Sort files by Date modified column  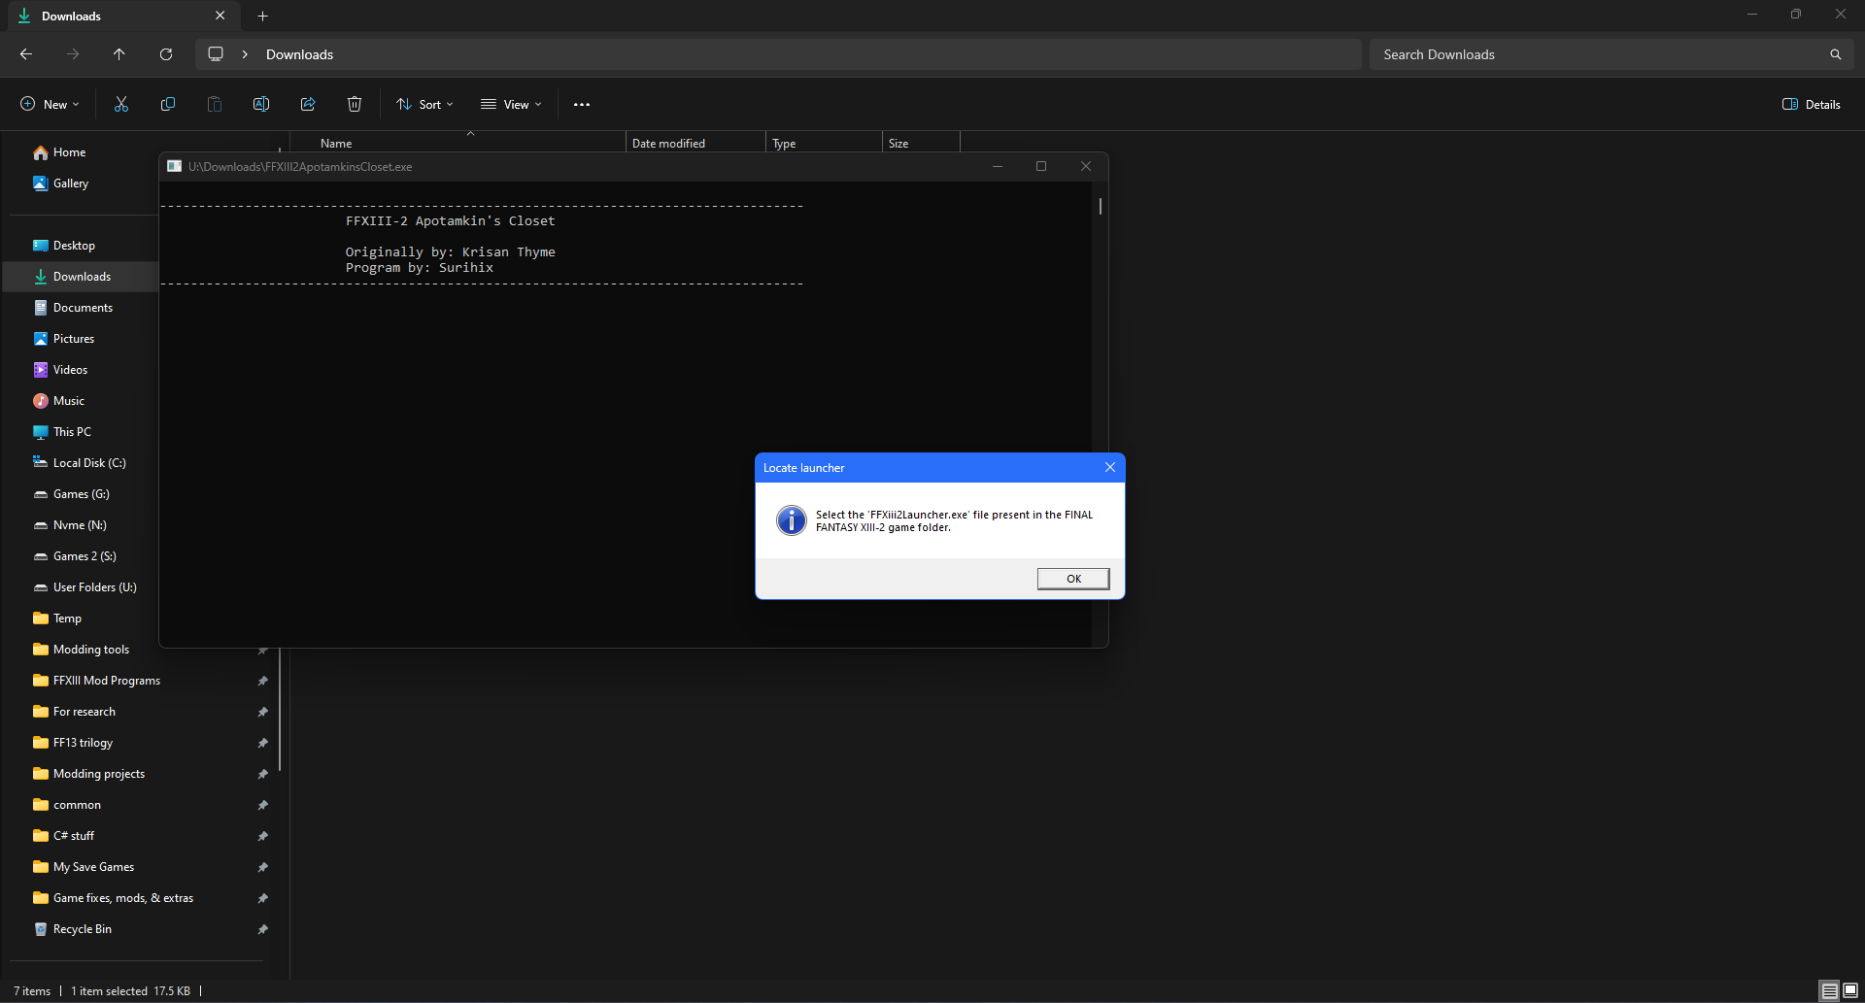tap(668, 143)
